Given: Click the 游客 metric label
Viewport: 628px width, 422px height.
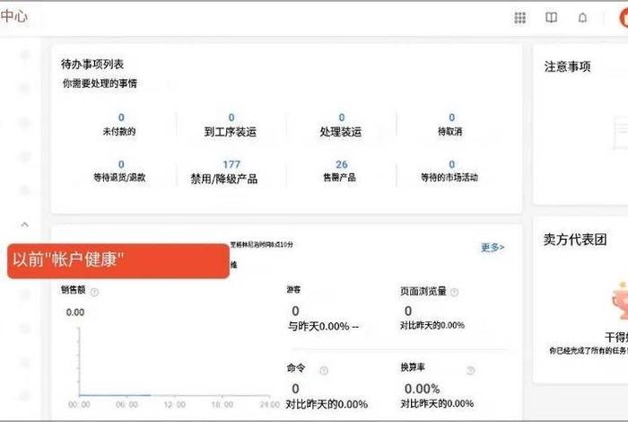Looking at the screenshot, I should click(x=293, y=289).
